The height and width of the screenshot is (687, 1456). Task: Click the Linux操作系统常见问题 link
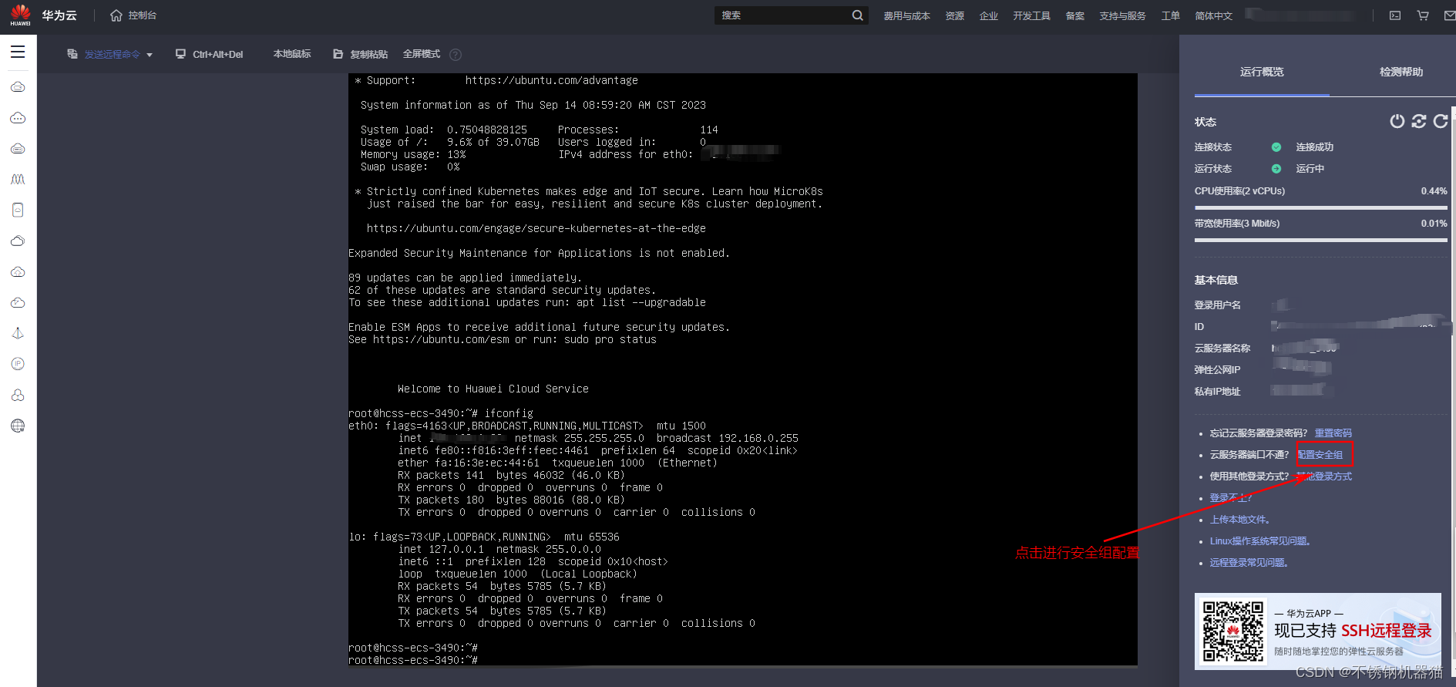(1260, 541)
